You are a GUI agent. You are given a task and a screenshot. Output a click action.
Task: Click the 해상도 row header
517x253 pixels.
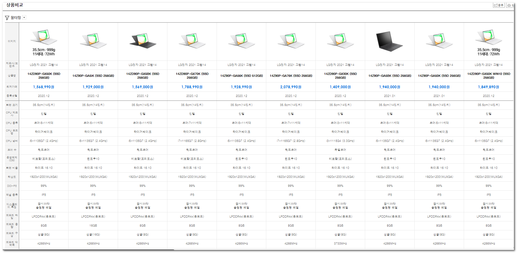pyautogui.click(x=12, y=177)
